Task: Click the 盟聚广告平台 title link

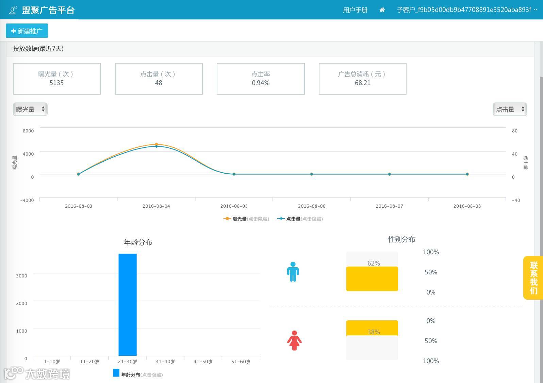Action: (x=48, y=10)
